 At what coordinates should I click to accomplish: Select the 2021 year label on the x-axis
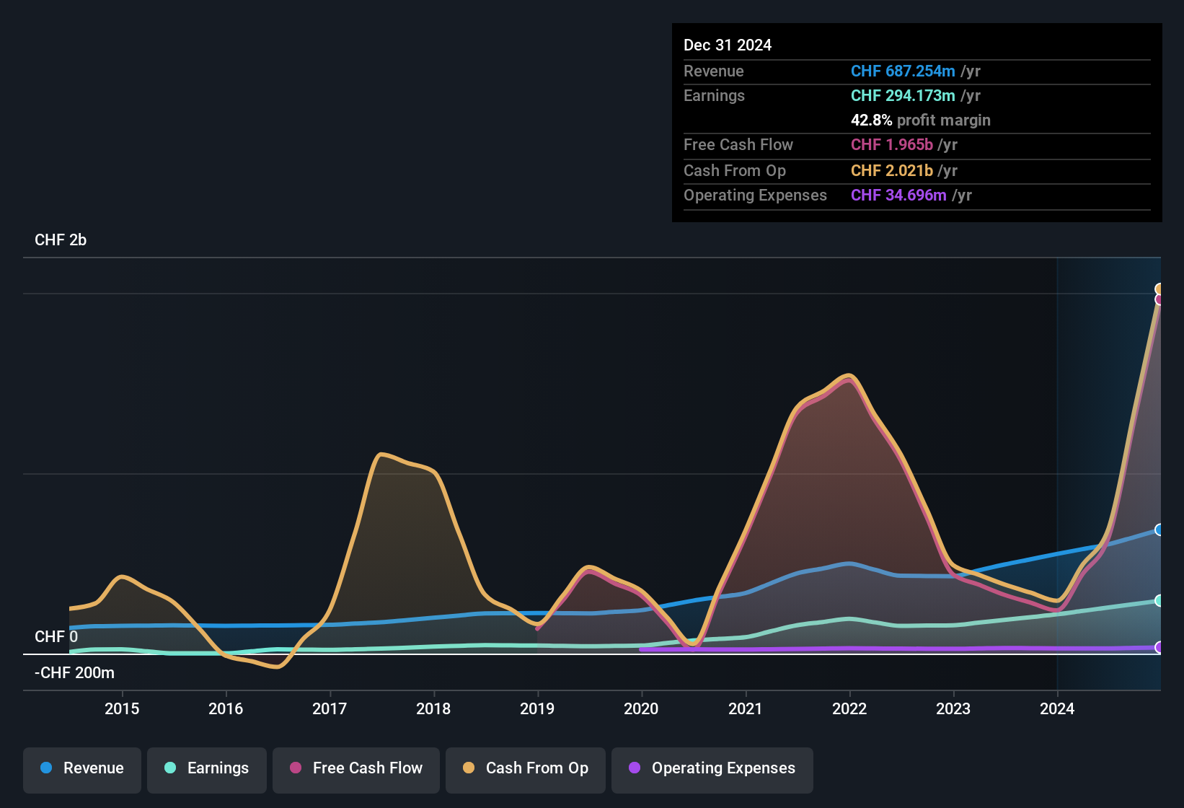(746, 709)
